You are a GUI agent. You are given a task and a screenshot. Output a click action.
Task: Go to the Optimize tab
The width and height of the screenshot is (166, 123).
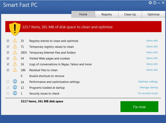153,15
